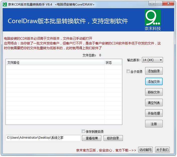The image size is (177, 157).
Task: Select the 文件路径 column header
Action: click(x=55, y=63)
